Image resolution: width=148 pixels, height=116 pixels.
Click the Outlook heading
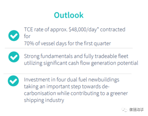coord(69,15)
